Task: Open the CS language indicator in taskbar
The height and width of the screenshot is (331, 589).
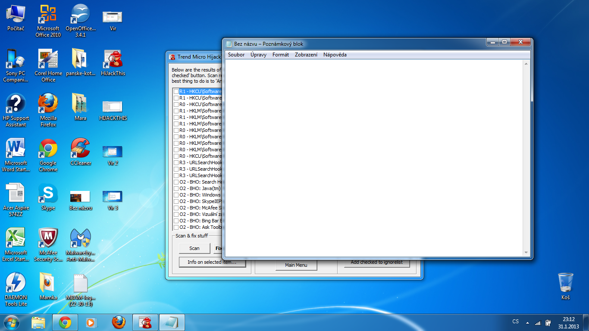Action: 515,322
